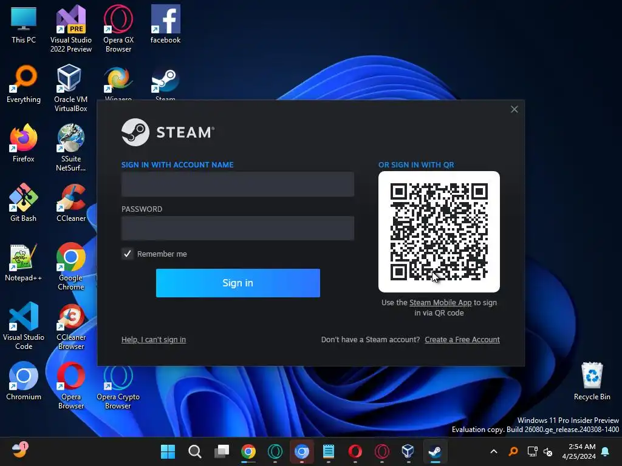
Task: Open the Notepad app on taskbar
Action: tap(328, 451)
